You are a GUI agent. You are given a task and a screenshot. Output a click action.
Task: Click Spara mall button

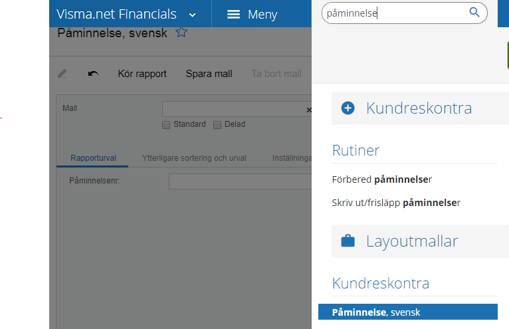point(209,74)
